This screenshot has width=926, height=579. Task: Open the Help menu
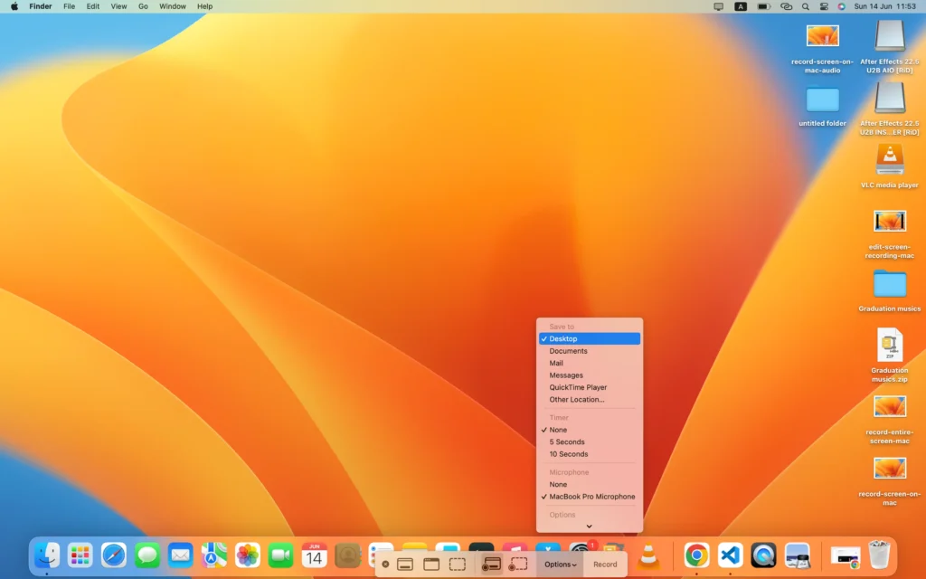pos(205,6)
